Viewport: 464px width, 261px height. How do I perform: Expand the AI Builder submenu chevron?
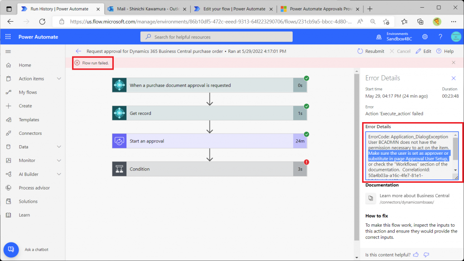click(x=59, y=174)
